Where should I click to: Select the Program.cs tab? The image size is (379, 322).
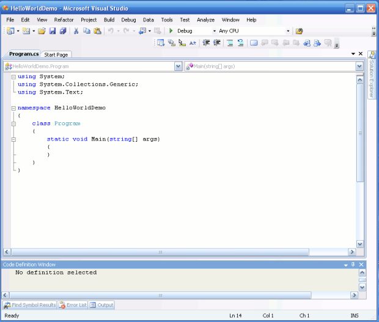(x=24, y=54)
